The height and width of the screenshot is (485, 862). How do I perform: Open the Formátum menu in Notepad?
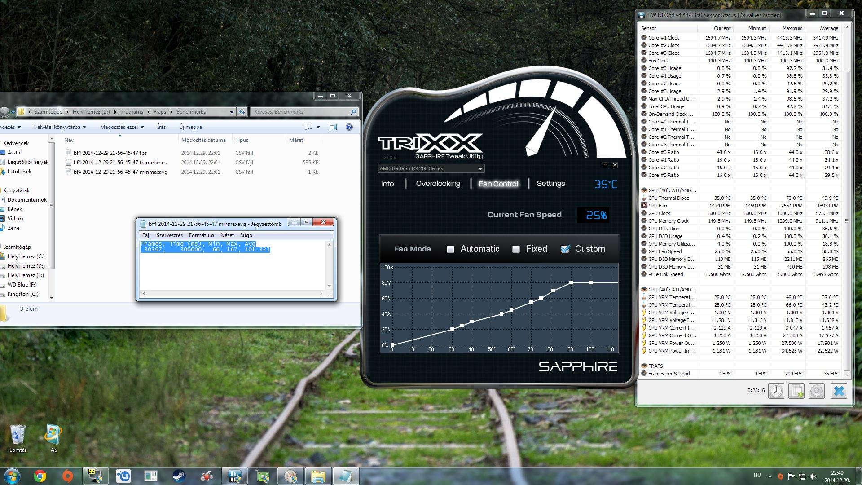click(201, 235)
